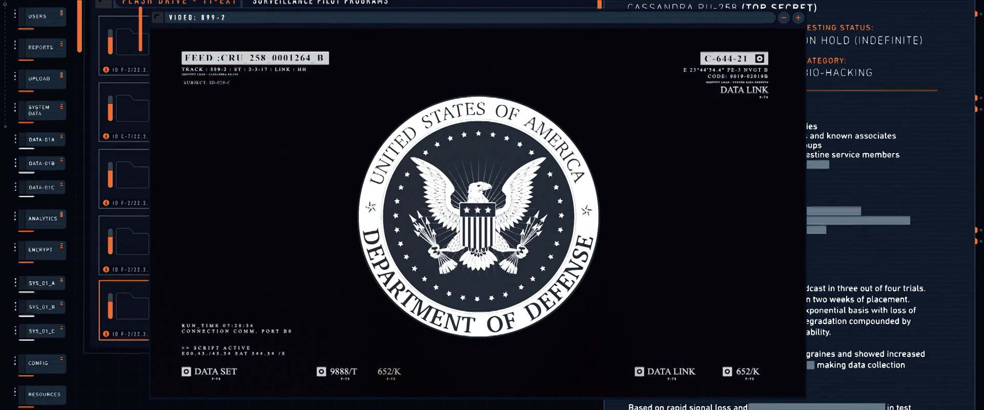The width and height of the screenshot is (984, 410).
Task: Click the dotted handle beside SYSTEM DATA
Action: 15,108
